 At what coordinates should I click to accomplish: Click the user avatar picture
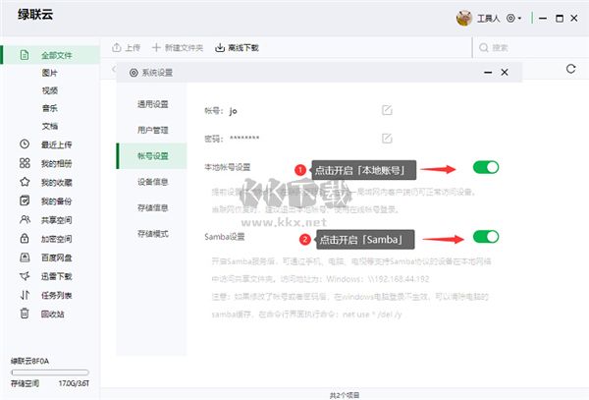pyautogui.click(x=464, y=18)
